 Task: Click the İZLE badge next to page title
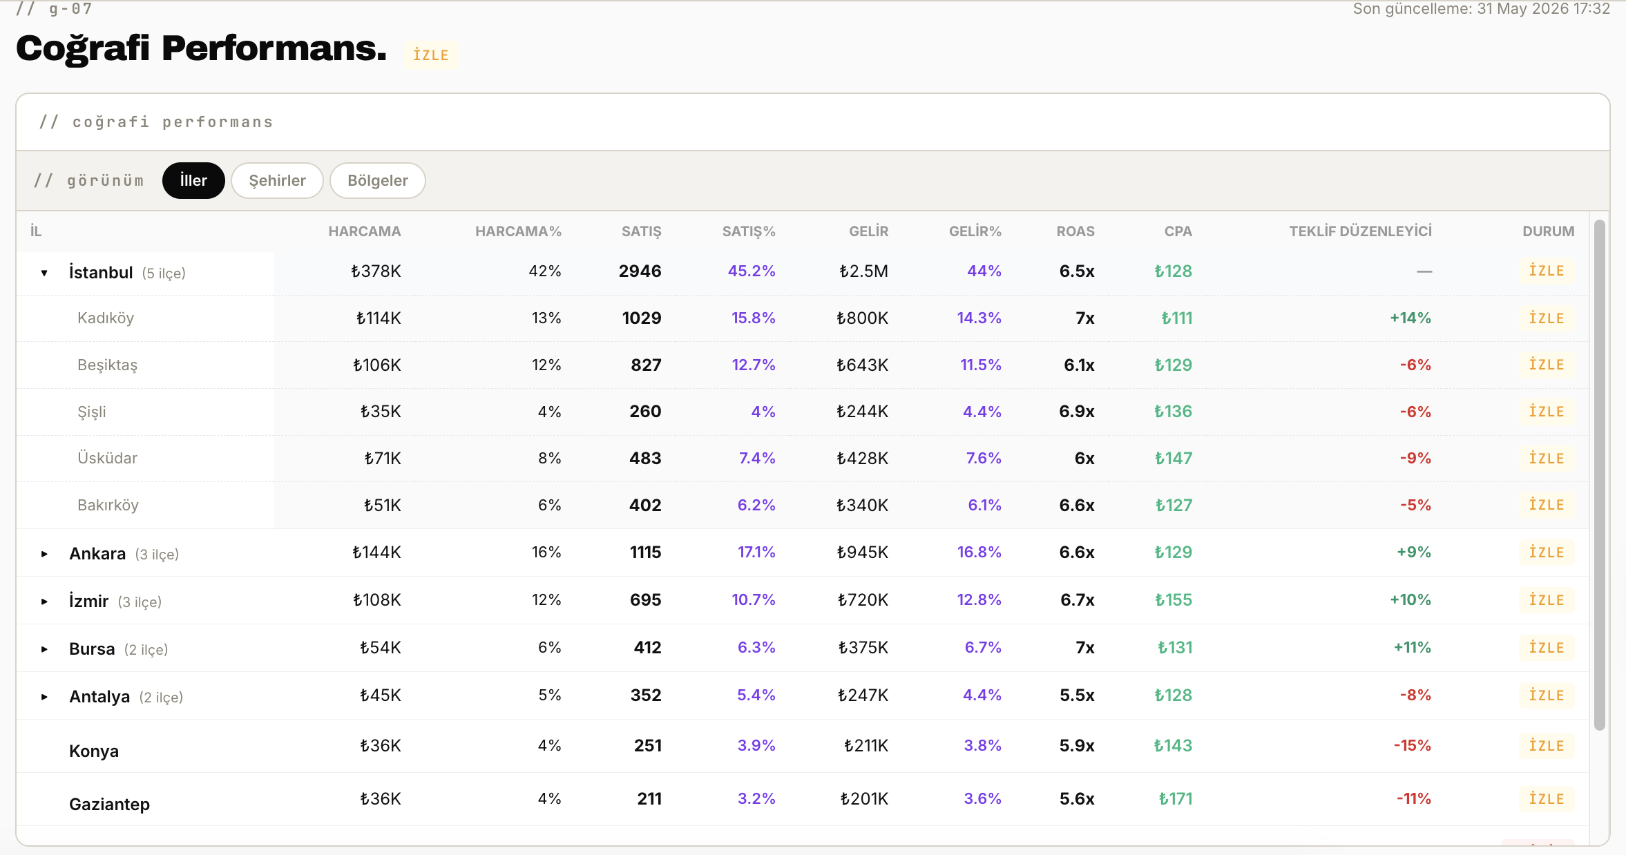(431, 55)
